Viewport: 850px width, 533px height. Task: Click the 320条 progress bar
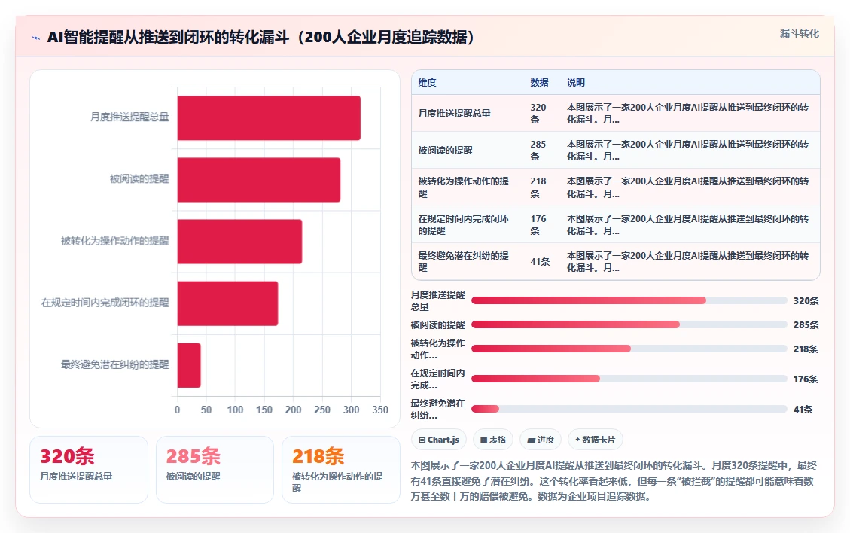click(x=629, y=300)
